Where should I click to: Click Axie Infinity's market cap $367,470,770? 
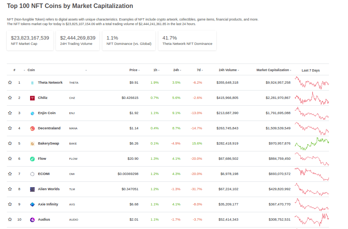click(279, 204)
